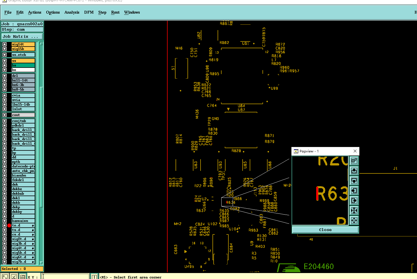The height and width of the screenshot is (279, 417).
Task: Open the Step menu
Action: pos(102,12)
